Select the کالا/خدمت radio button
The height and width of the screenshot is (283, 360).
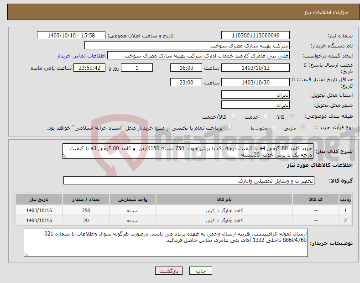pyautogui.click(x=233, y=116)
